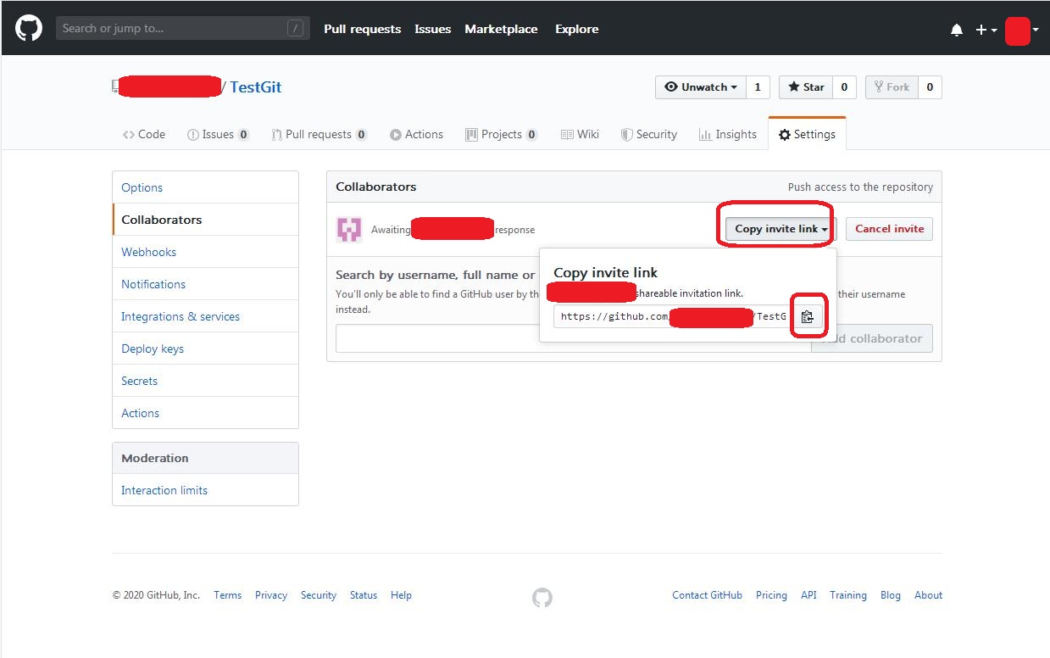1050x658 pixels.
Task: Open the Training footer link
Action: (848, 595)
